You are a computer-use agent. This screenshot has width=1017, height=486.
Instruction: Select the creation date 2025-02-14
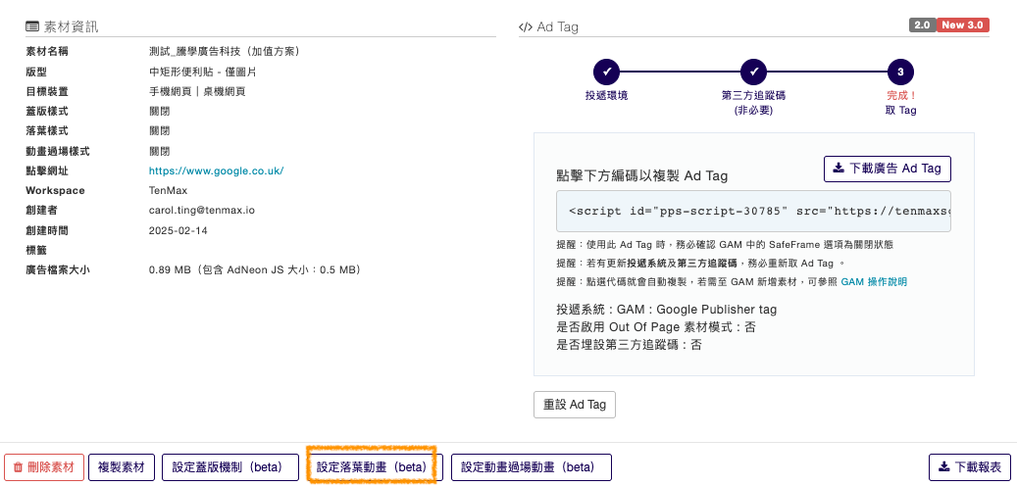click(178, 230)
